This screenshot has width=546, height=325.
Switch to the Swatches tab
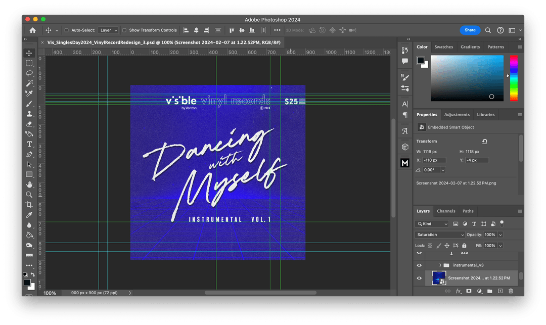coord(444,47)
